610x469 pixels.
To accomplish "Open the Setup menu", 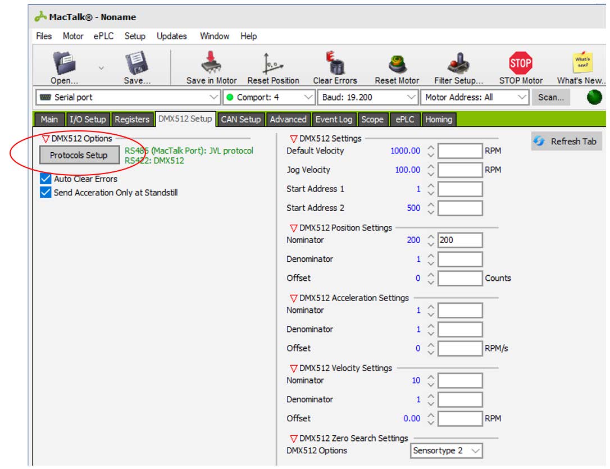I will point(135,36).
